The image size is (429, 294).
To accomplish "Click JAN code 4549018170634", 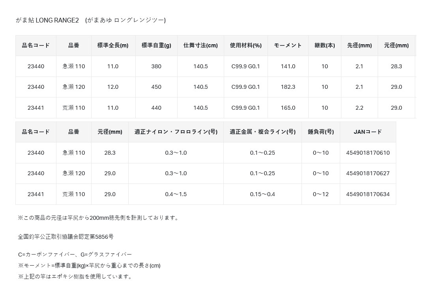I will [367, 194].
